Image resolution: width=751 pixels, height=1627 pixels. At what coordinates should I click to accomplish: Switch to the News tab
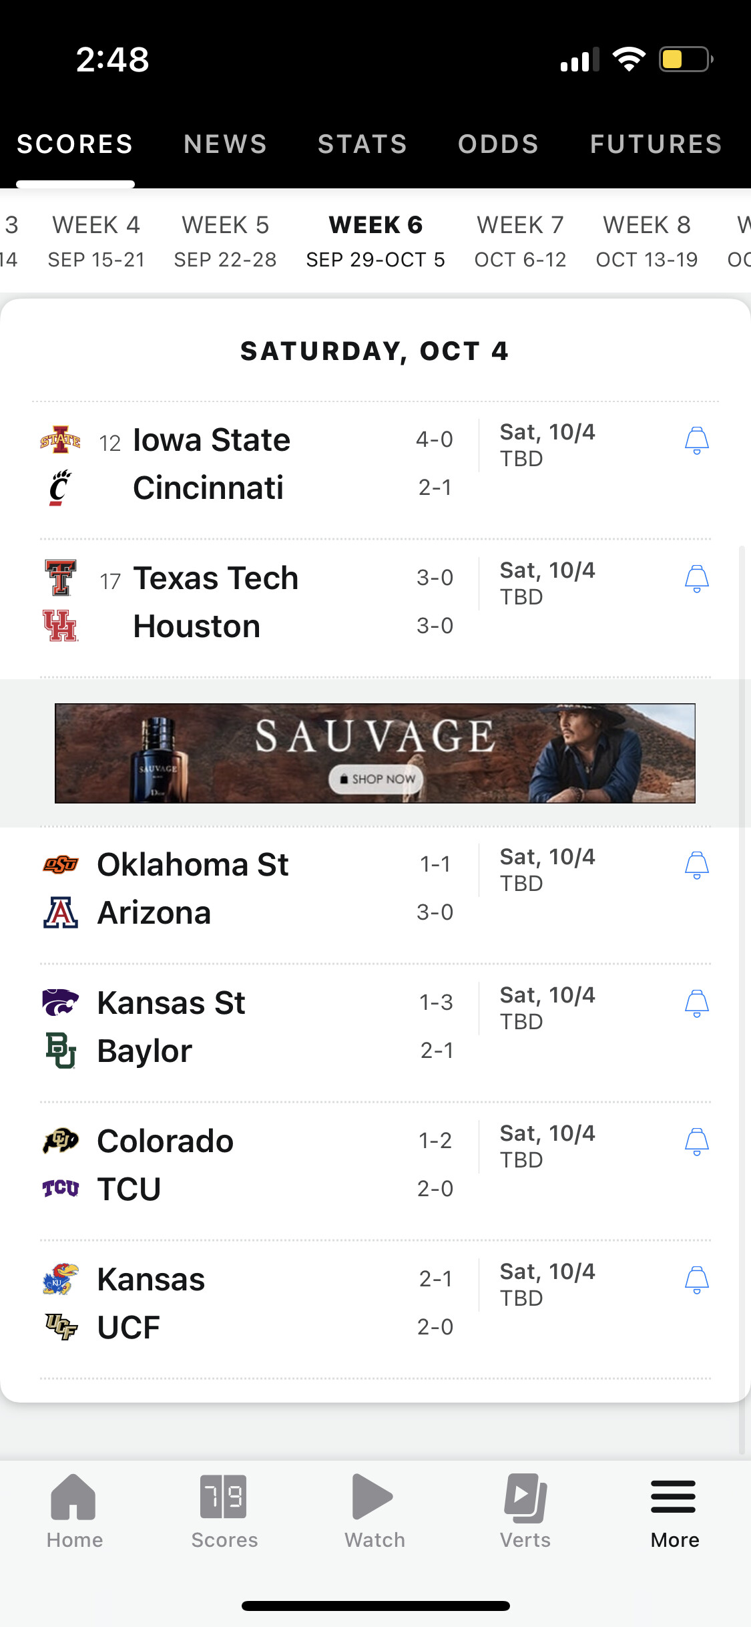226,144
